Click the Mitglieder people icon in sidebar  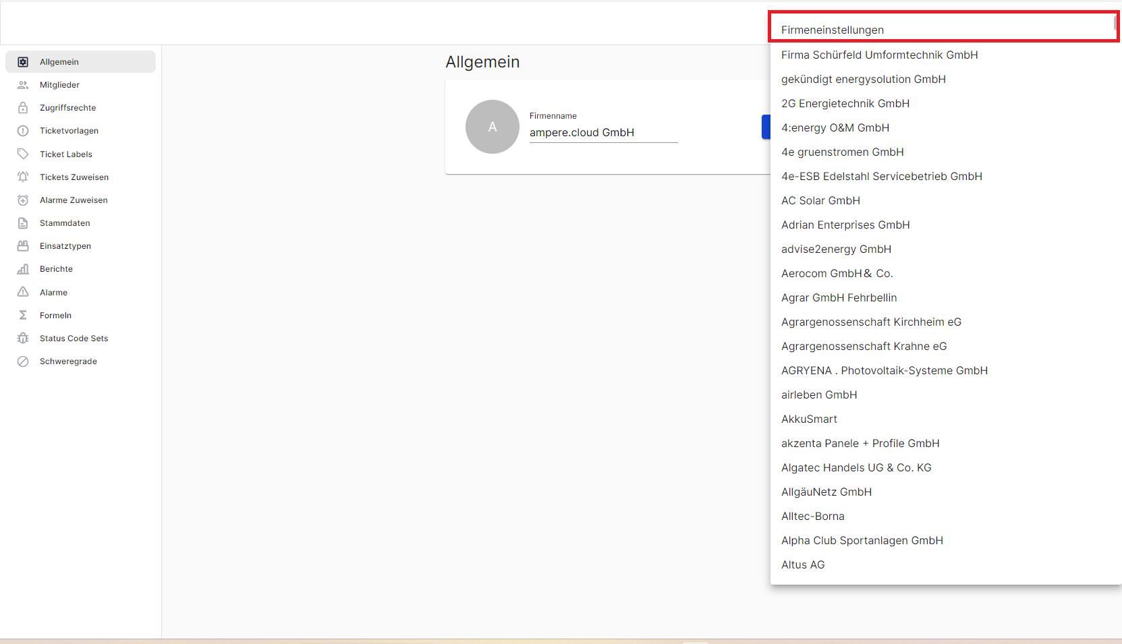pos(23,85)
